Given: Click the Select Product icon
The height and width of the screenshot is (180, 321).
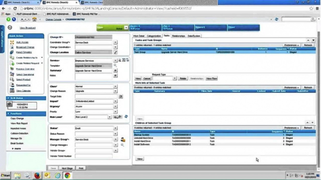Looking at the screenshot, I should (x=12, y=80).
